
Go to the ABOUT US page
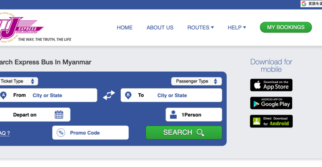(160, 28)
